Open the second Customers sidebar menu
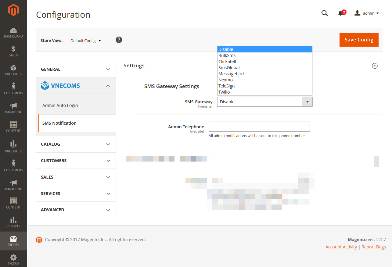The height and width of the screenshot is (267, 392). (13, 166)
